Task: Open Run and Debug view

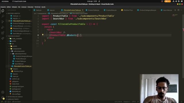Action: pos(3,27)
